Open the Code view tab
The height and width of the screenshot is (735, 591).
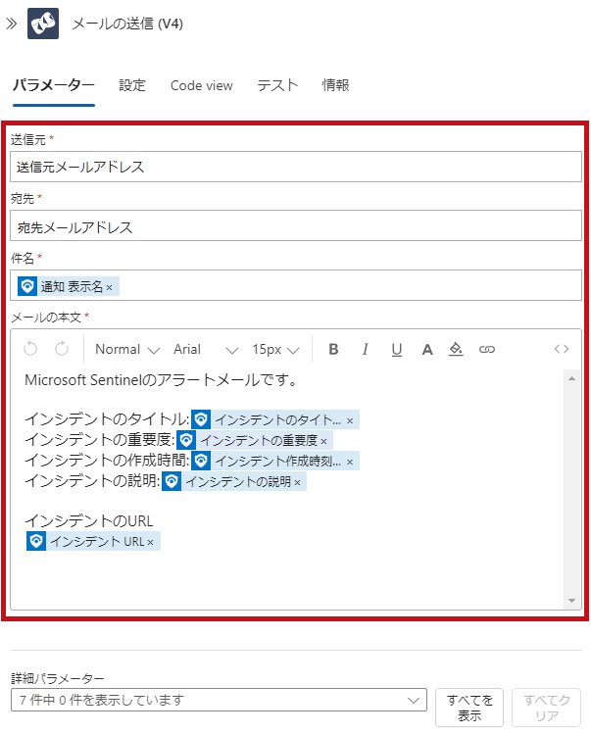202,86
